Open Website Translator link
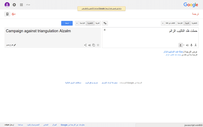This screenshot has height=127, width=203. coord(91,83)
